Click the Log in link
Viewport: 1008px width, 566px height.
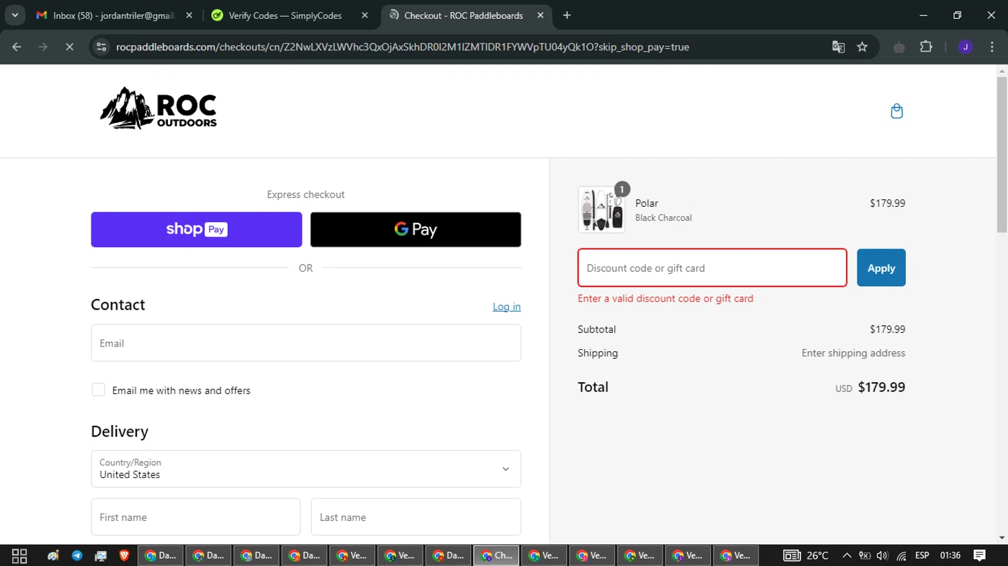point(507,307)
